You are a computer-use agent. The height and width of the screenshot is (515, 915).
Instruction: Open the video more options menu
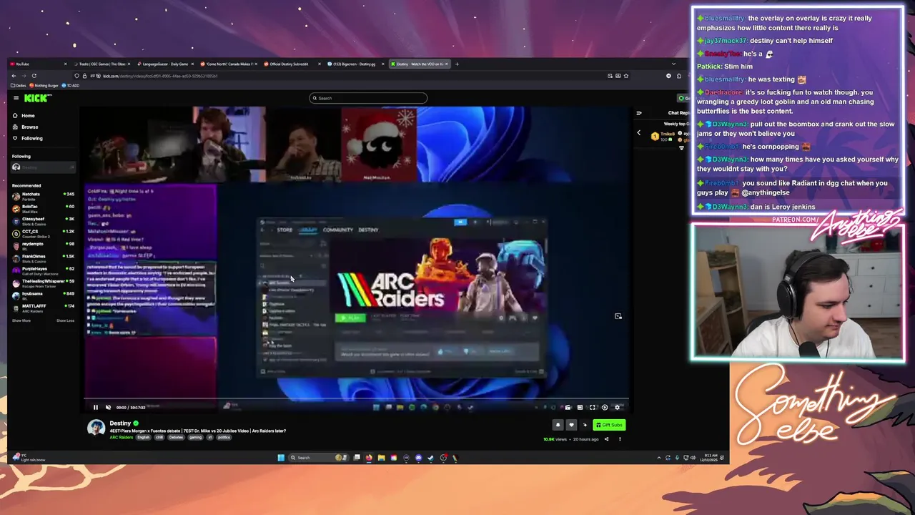coord(620,439)
